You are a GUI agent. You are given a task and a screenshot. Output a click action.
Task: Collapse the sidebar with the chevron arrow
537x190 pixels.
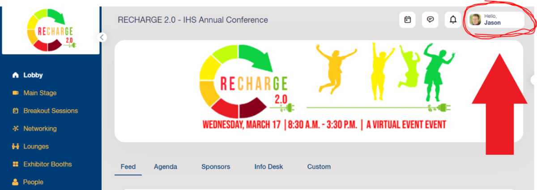coord(102,37)
